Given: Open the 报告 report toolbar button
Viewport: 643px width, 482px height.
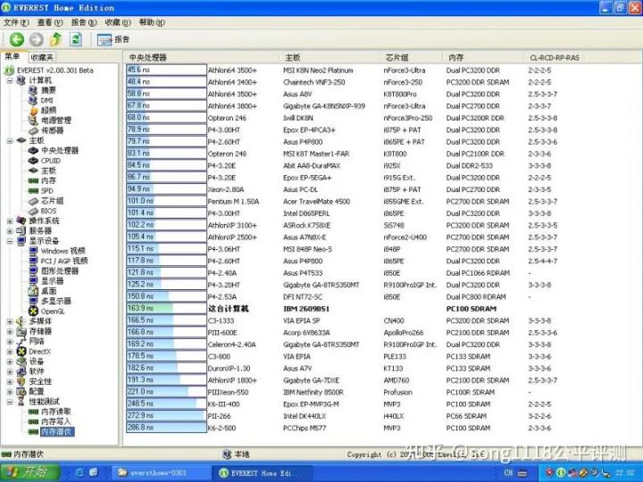Looking at the screenshot, I should pos(113,39).
